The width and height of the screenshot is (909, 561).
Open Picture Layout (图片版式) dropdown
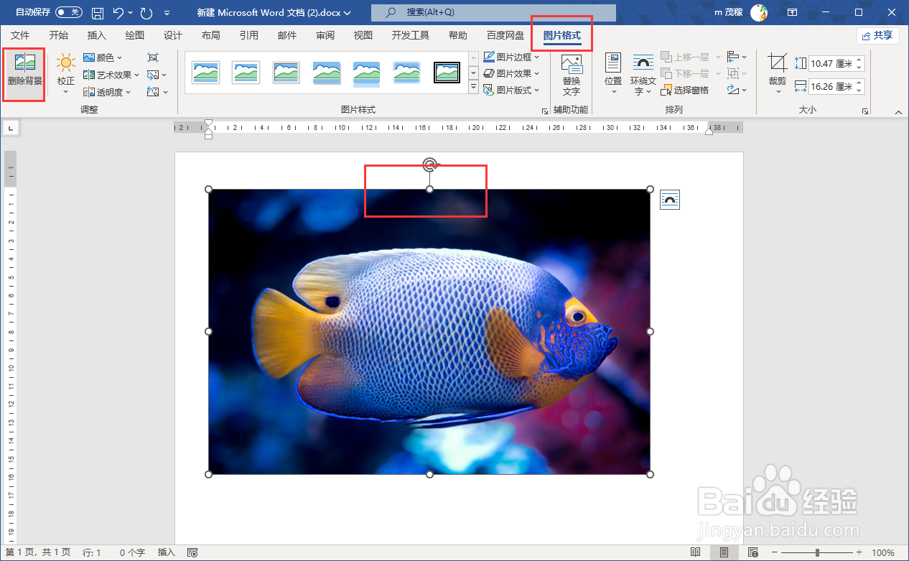[x=511, y=90]
